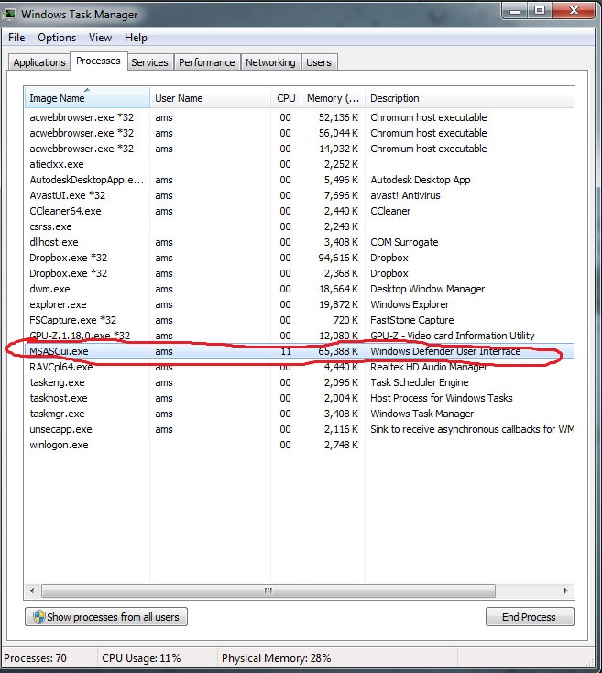Click Show processes from all users
The image size is (602, 673).
(x=106, y=617)
